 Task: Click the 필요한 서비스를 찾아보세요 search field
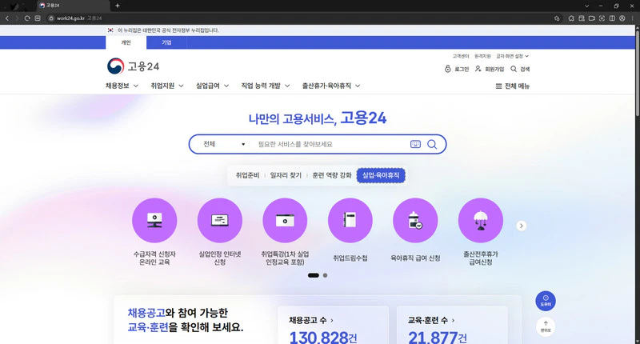pyautogui.click(x=330, y=144)
